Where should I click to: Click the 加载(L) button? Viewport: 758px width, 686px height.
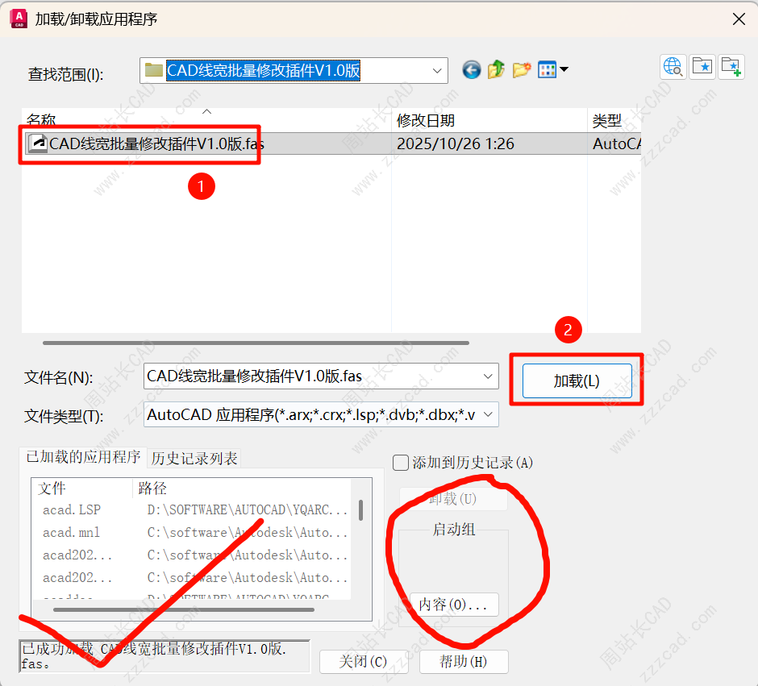click(x=576, y=381)
